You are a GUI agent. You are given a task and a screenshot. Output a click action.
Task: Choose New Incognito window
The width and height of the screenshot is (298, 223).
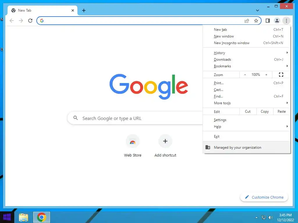pos(246,43)
